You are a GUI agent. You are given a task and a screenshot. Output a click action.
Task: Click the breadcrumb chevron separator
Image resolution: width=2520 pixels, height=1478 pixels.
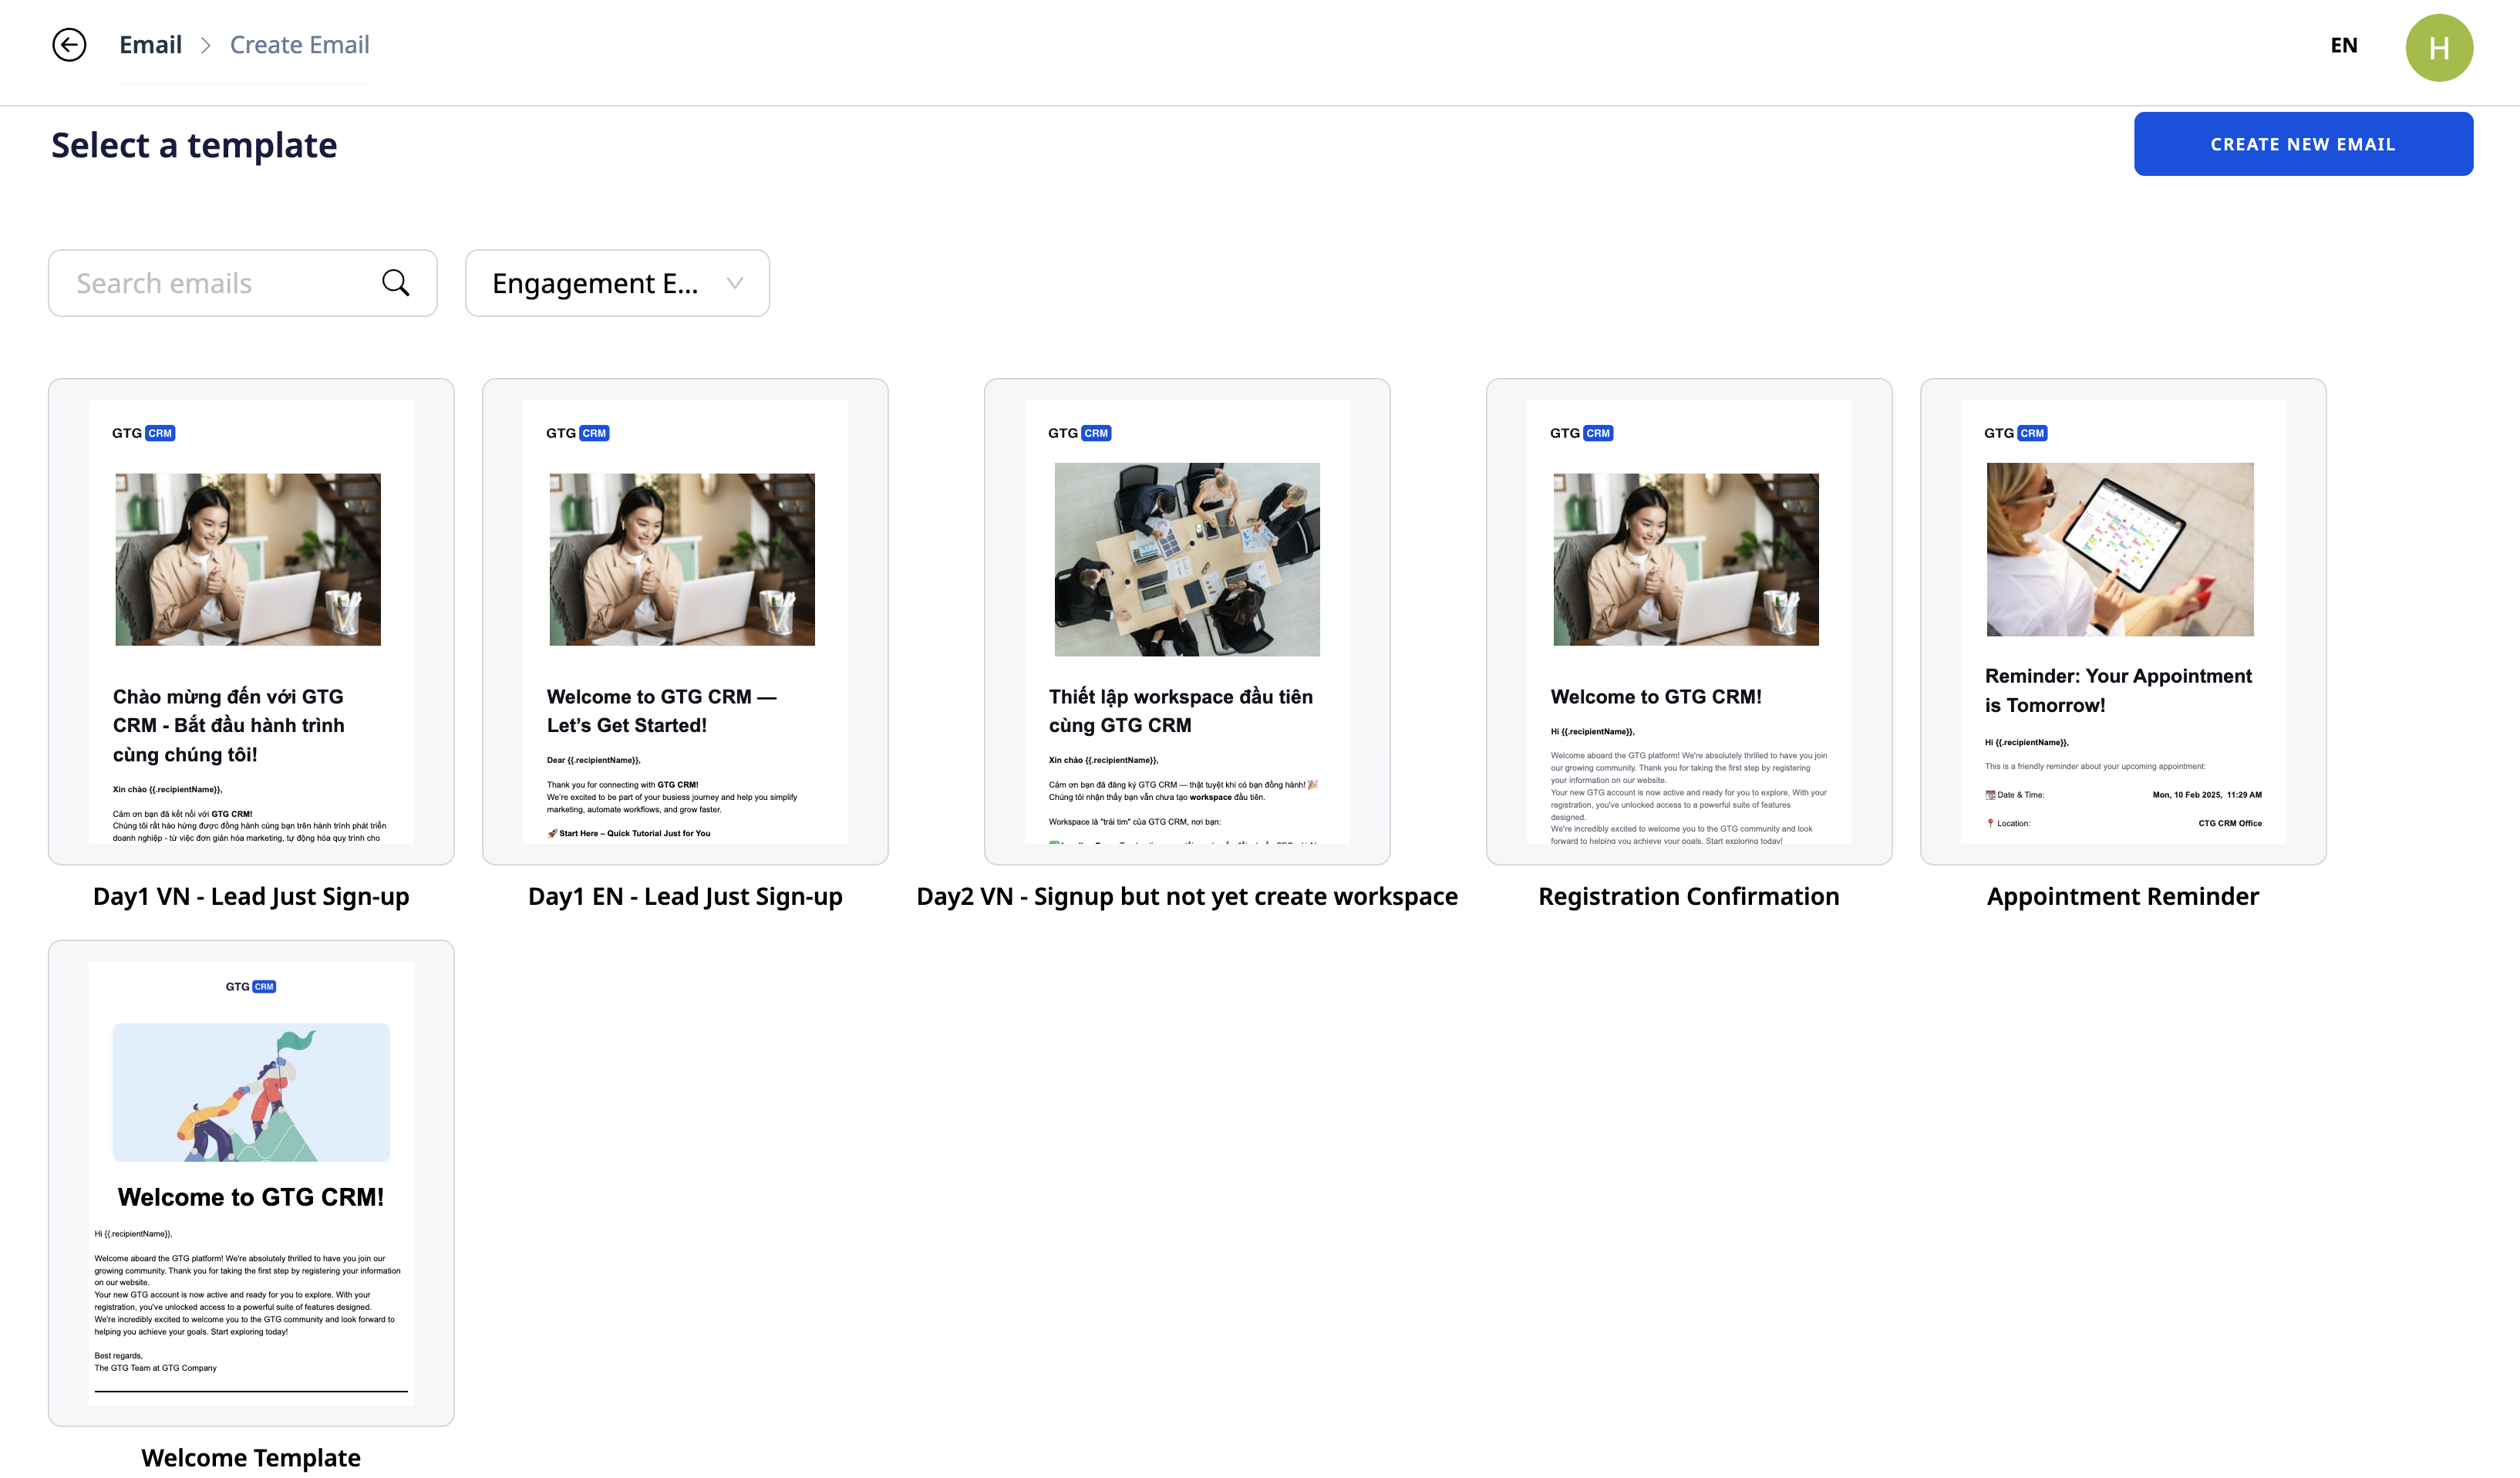206,45
